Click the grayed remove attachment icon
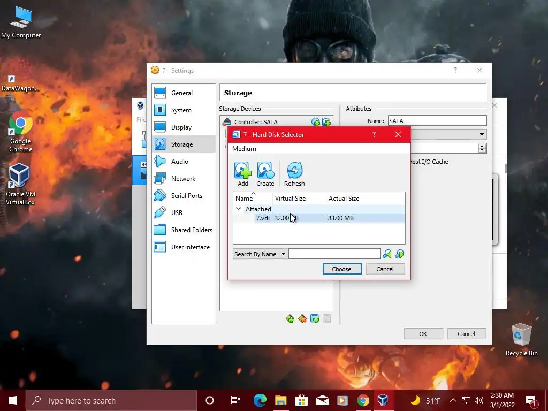548x411 pixels. point(327,319)
